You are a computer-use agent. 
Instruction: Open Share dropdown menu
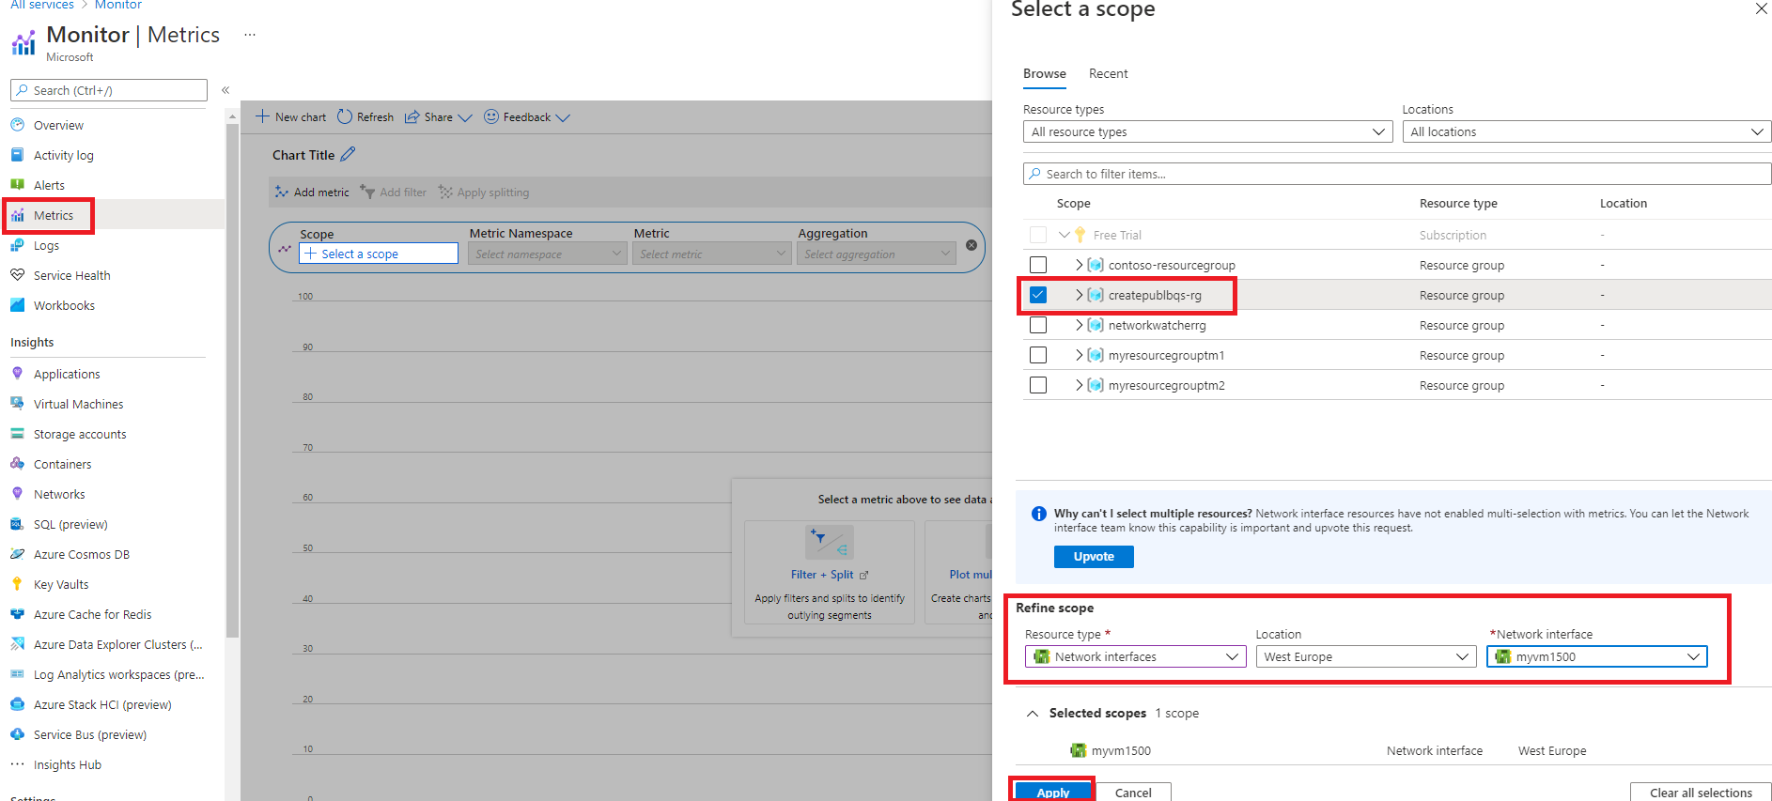pos(438,117)
